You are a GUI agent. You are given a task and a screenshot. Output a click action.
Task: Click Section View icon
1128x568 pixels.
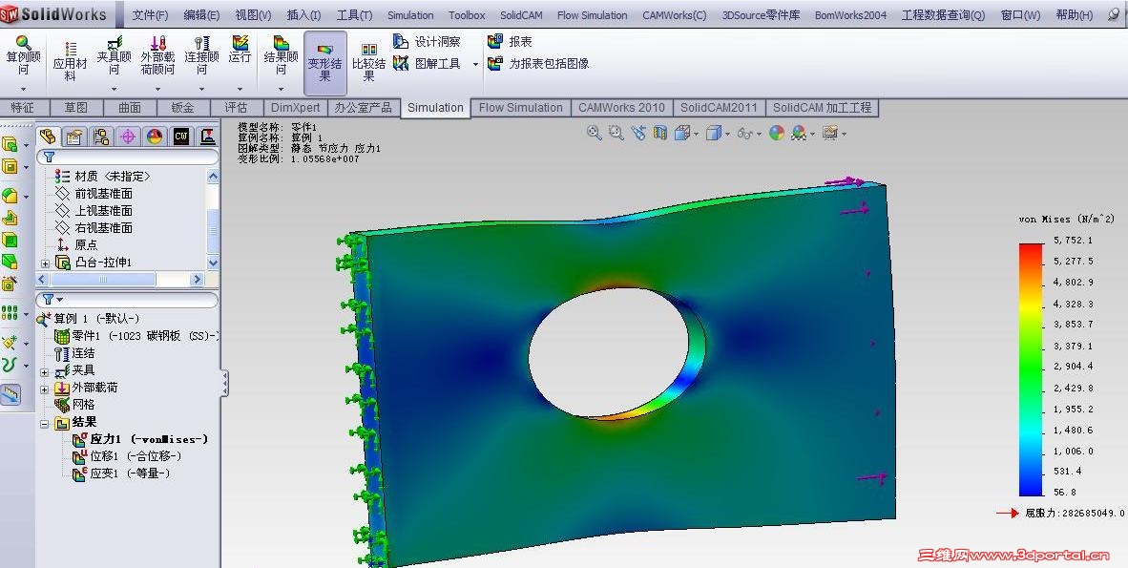pos(659,133)
